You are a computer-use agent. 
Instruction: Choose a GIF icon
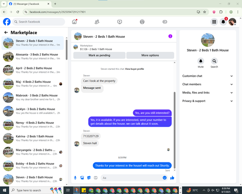96,178
